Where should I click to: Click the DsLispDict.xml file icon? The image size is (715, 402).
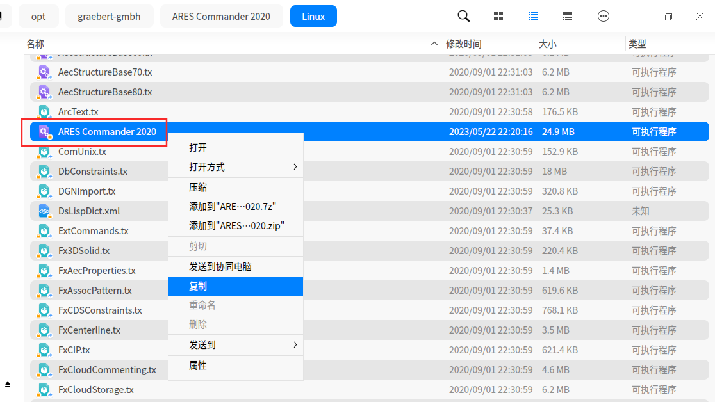pos(44,211)
